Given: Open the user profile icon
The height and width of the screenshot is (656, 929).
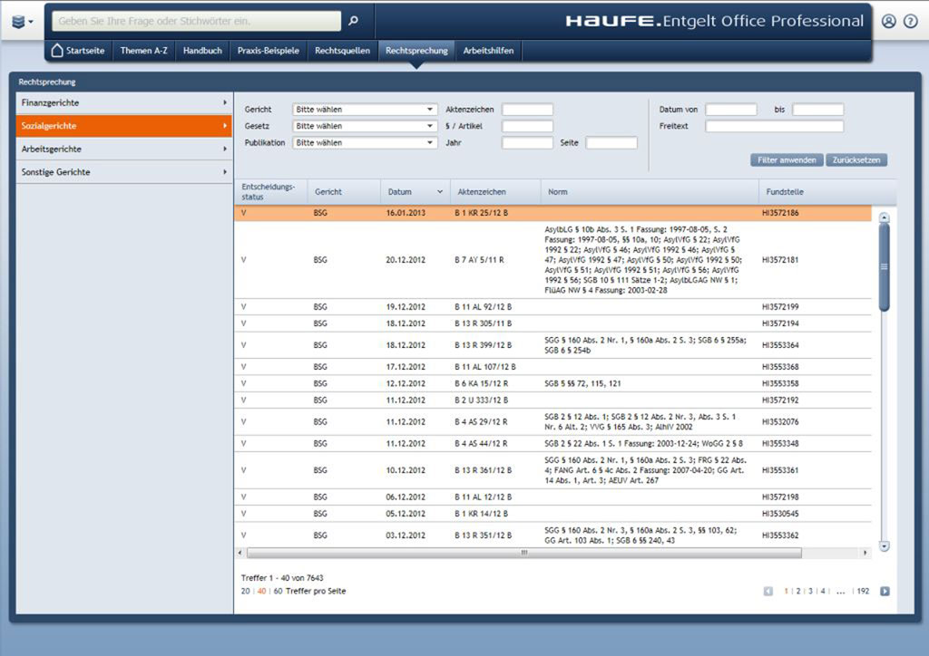Looking at the screenshot, I should [889, 22].
